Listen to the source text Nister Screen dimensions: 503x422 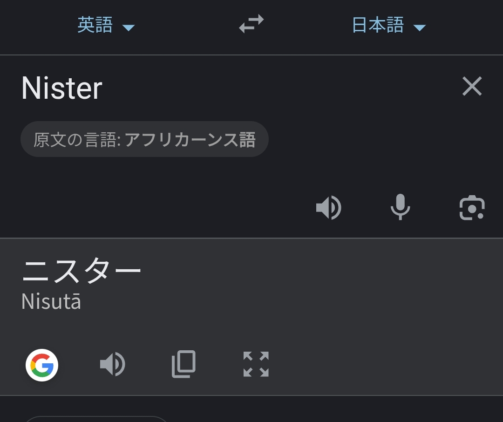click(329, 208)
